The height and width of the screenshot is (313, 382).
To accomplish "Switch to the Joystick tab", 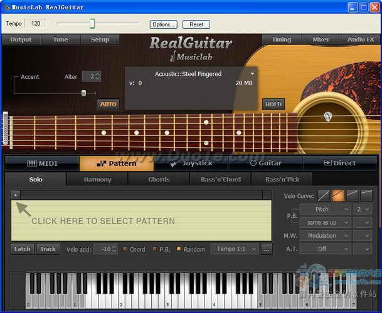I will [191, 163].
